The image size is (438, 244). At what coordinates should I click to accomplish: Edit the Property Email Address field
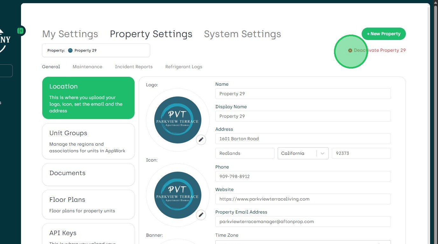pyautogui.click(x=303, y=221)
